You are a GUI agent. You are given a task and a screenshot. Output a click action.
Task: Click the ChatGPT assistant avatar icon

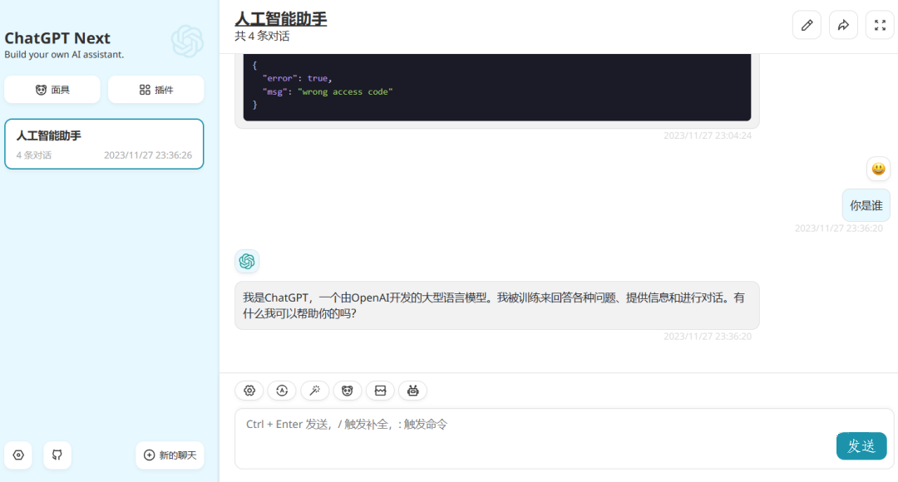tap(247, 262)
